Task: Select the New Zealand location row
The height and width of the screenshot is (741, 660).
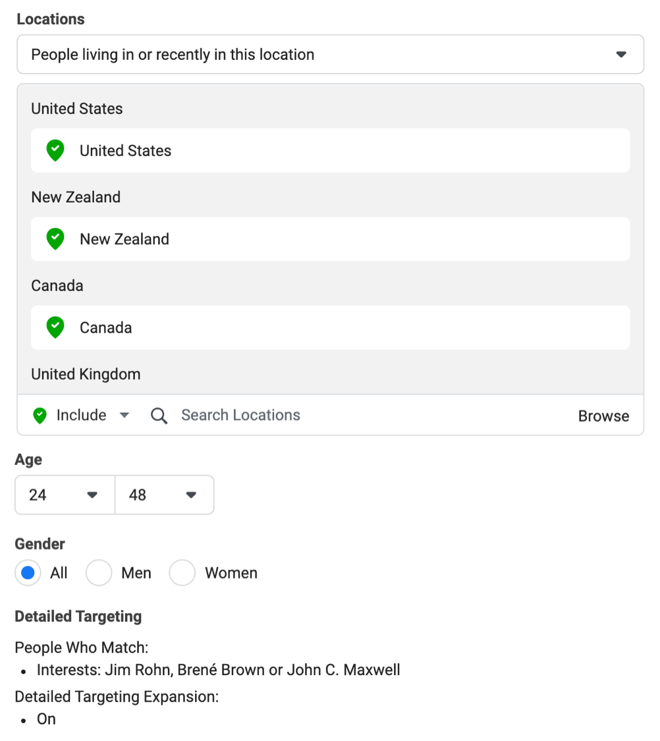Action: pyautogui.click(x=330, y=239)
